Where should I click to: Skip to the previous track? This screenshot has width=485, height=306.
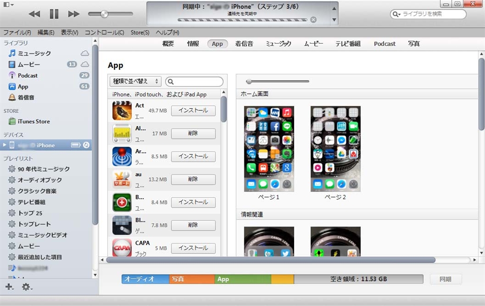pos(34,14)
